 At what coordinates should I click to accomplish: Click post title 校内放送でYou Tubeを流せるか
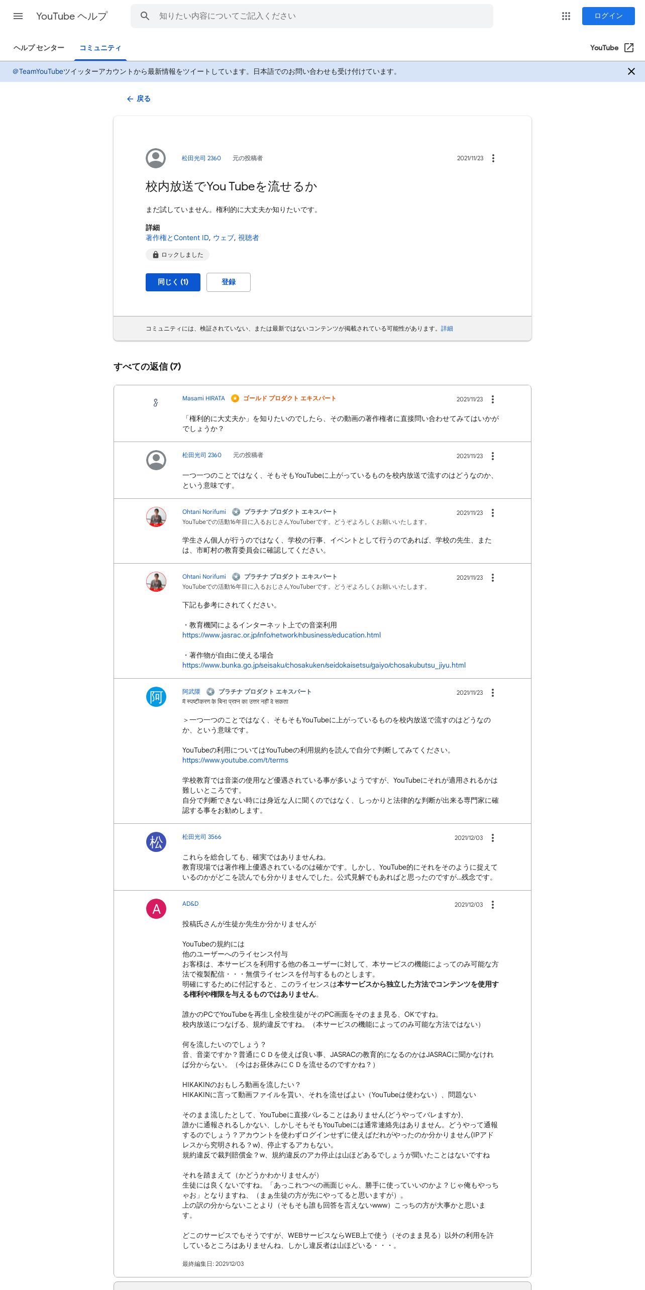(x=231, y=187)
